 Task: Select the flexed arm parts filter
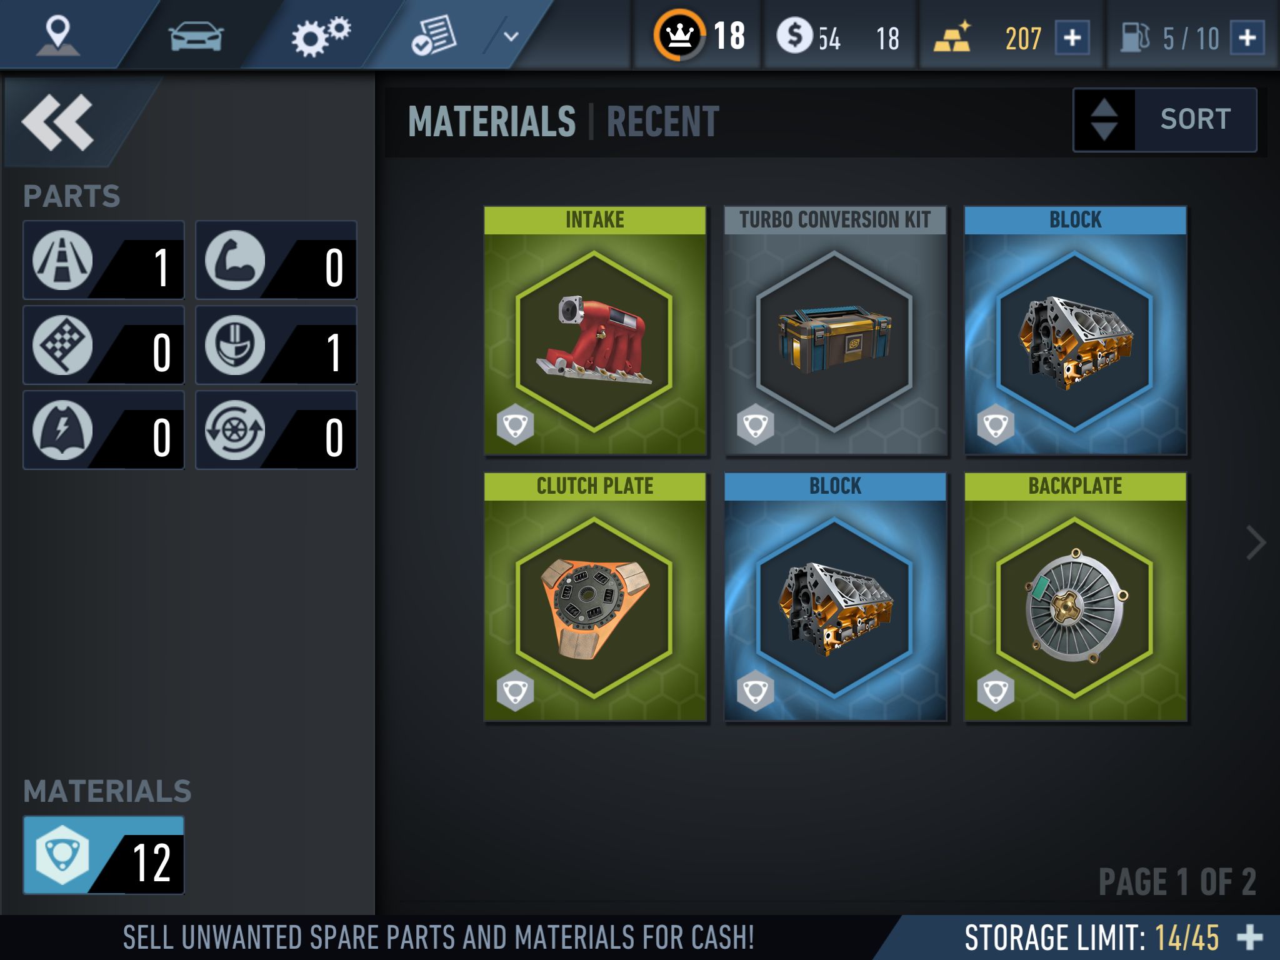coord(276,260)
